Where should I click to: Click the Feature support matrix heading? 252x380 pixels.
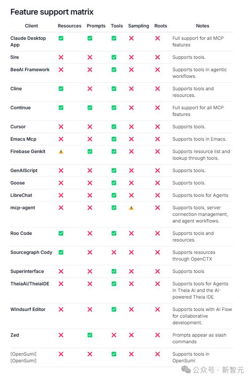pos(52,12)
